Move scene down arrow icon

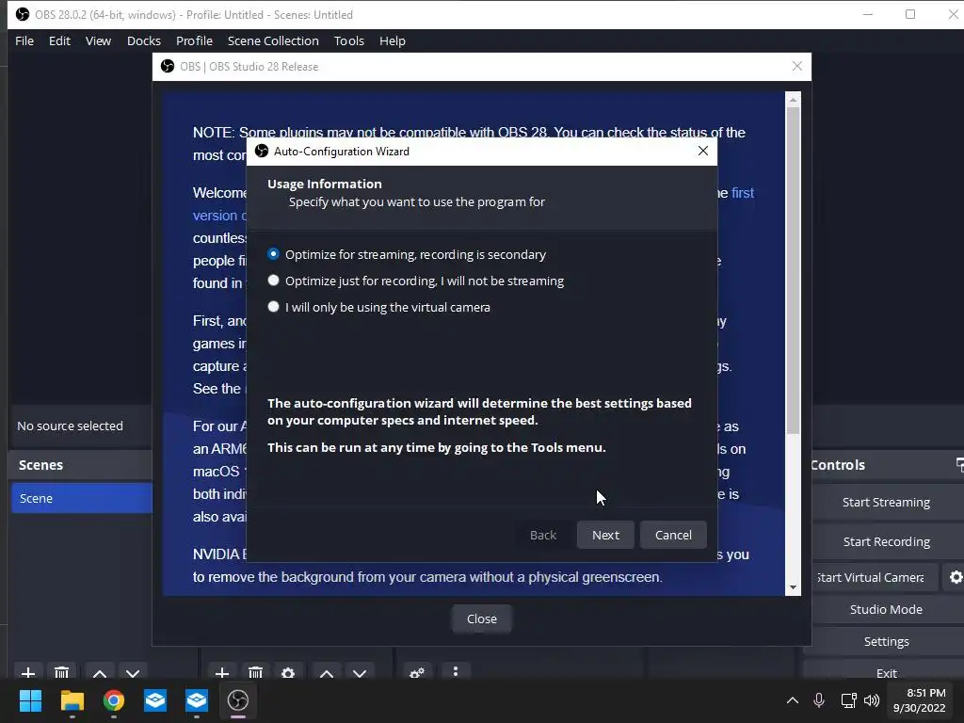point(133,672)
